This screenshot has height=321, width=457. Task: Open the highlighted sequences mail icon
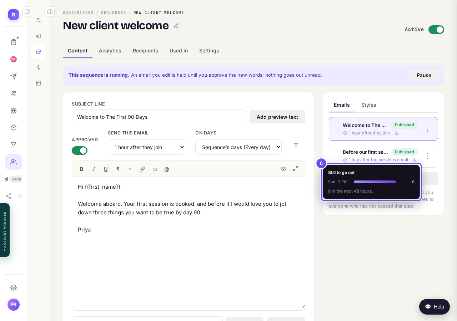[39, 52]
